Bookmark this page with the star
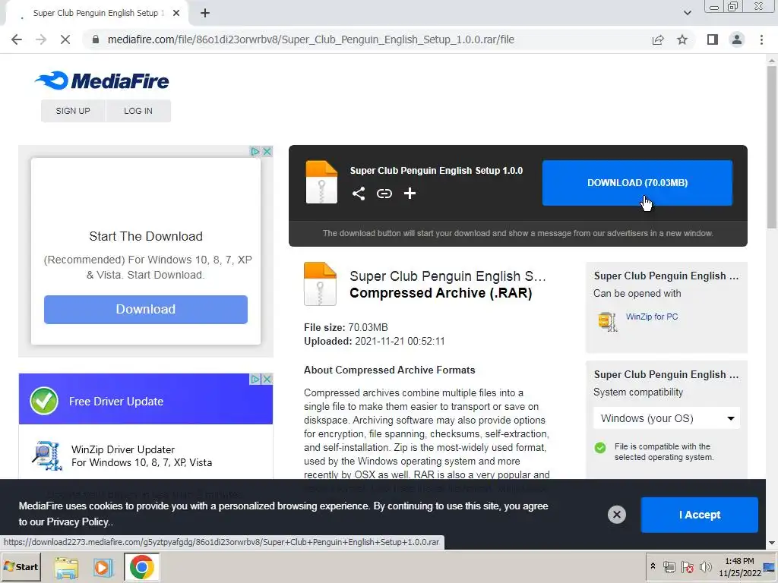This screenshot has width=778, height=583. [x=682, y=39]
